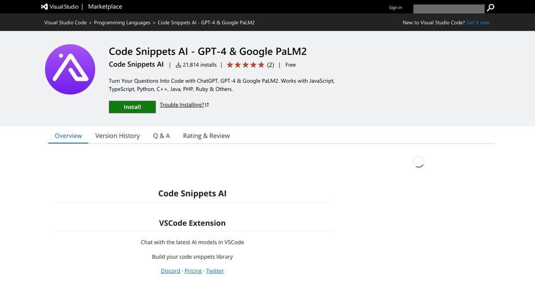Open Programming Languages breadcrumb
This screenshot has width=535, height=301.
pyautogui.click(x=122, y=23)
